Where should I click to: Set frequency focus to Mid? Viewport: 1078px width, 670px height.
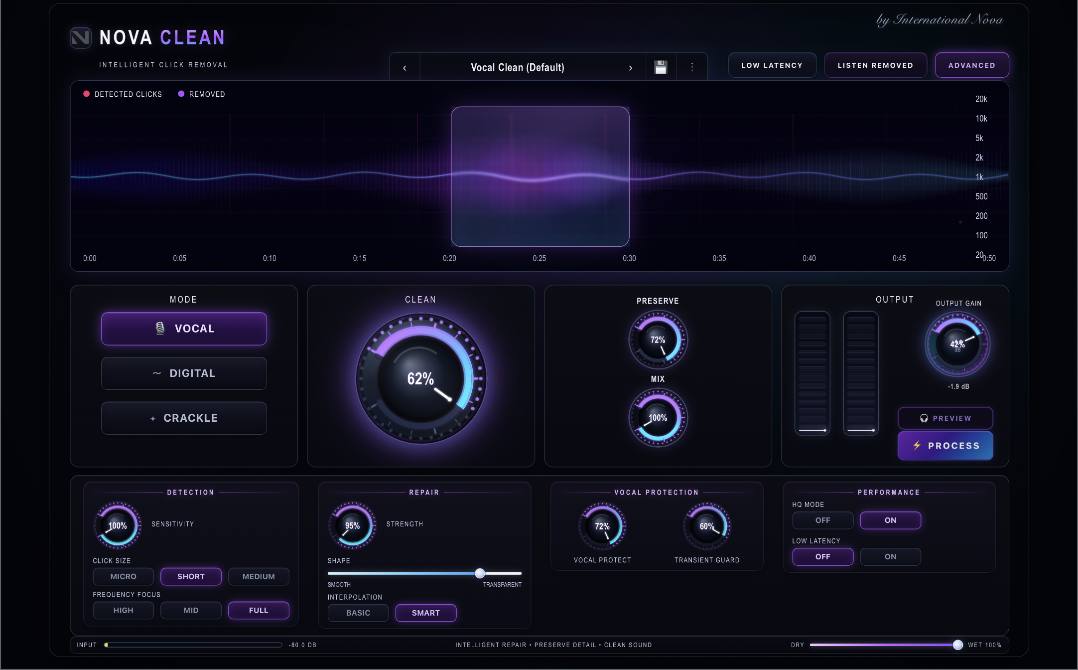pyautogui.click(x=191, y=611)
